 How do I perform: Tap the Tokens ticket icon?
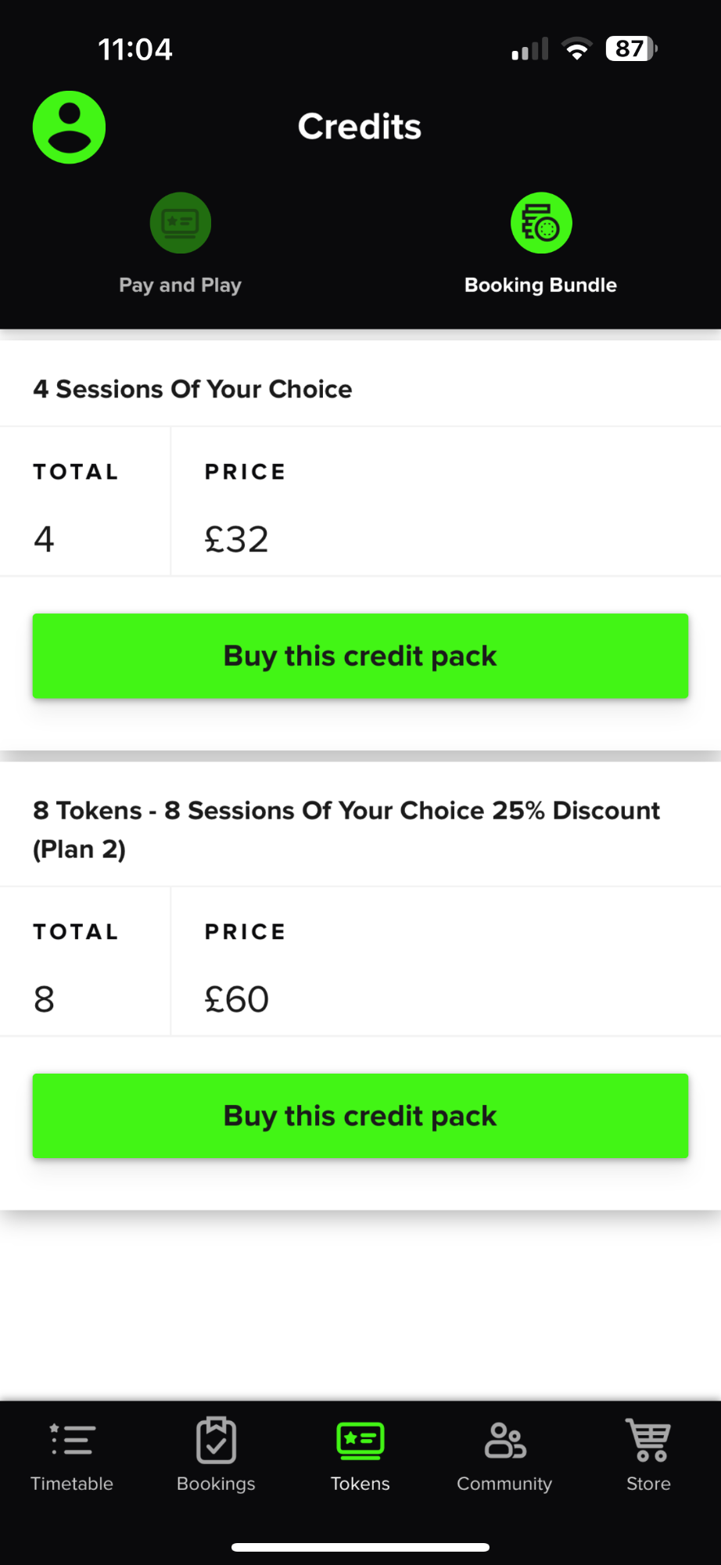tap(360, 1441)
